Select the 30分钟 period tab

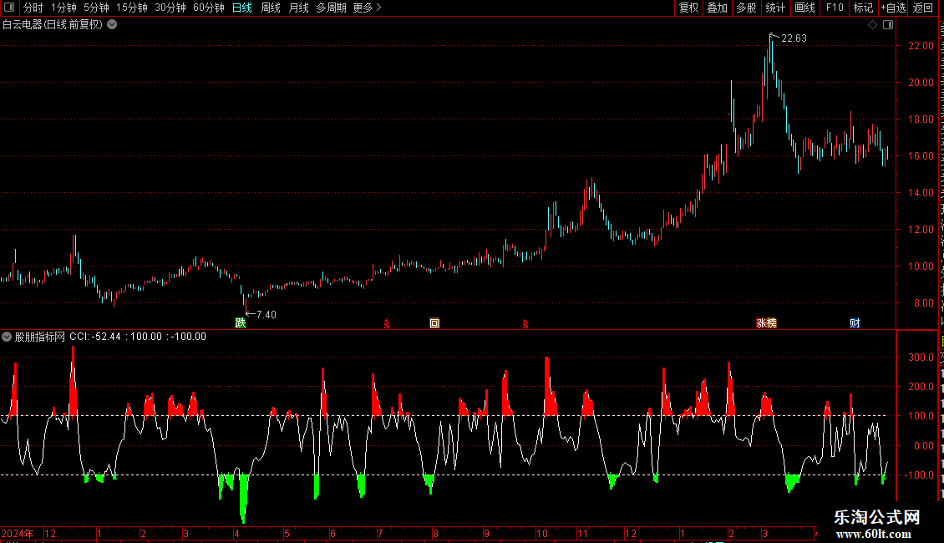click(170, 8)
